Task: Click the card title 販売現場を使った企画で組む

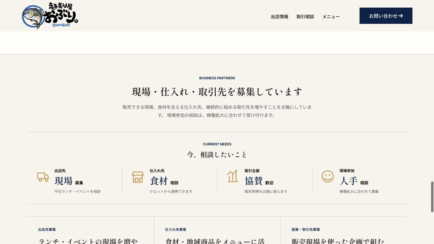Action: coord(338,241)
